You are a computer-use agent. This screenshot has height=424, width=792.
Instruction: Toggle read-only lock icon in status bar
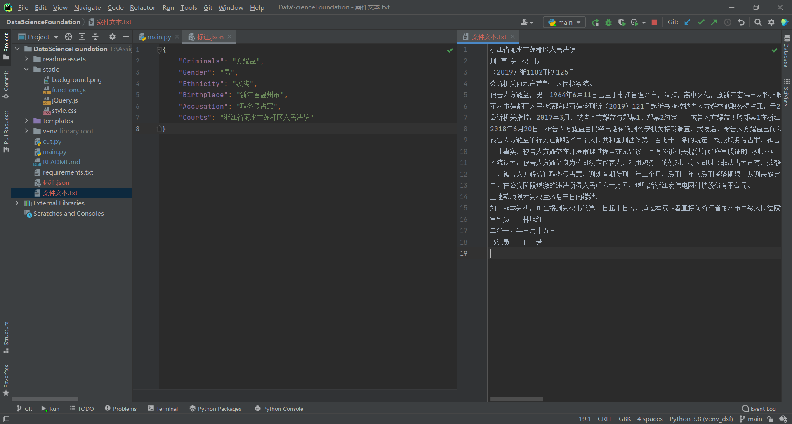point(770,419)
